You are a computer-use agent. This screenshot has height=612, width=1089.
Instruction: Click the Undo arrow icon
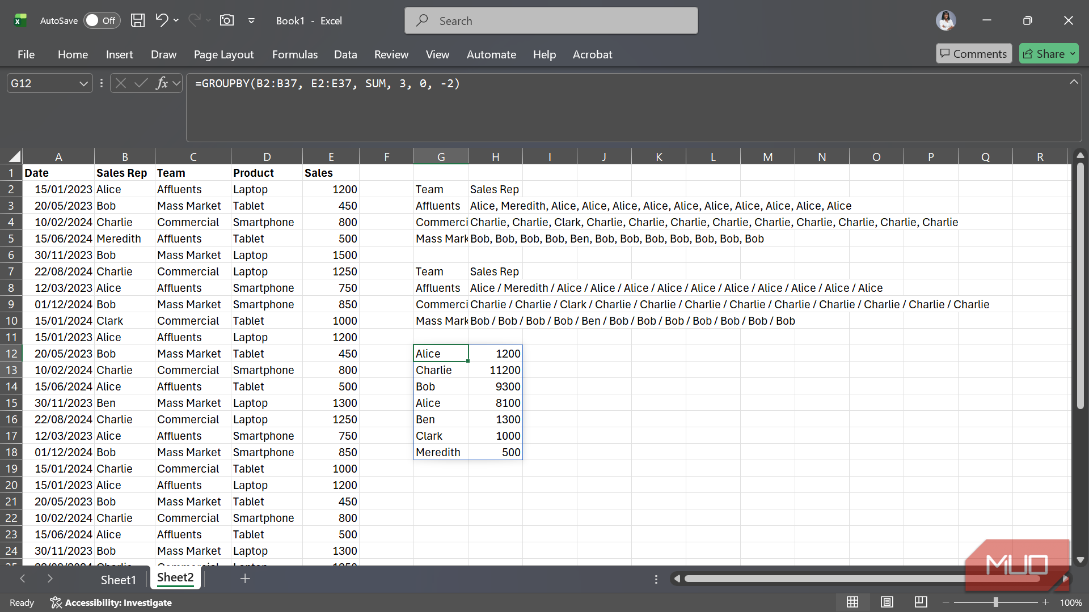(162, 20)
